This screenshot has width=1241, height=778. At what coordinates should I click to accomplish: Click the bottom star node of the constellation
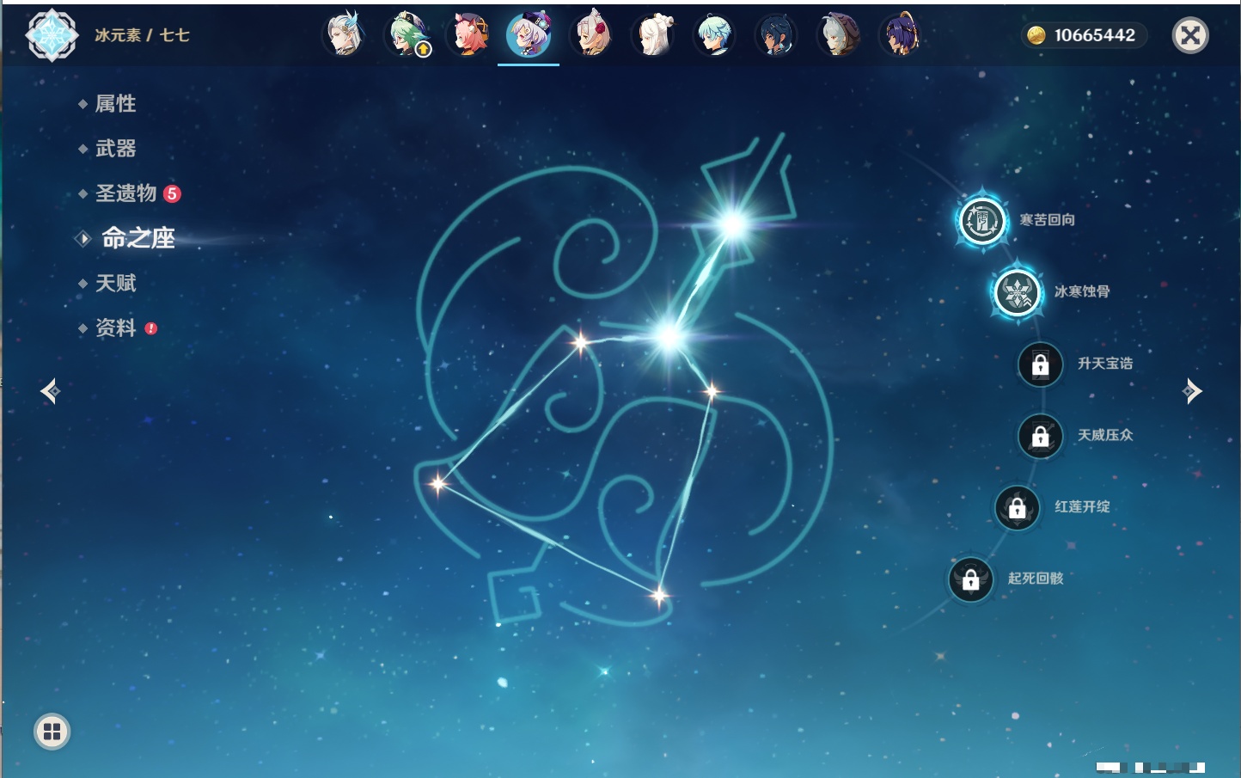(659, 595)
